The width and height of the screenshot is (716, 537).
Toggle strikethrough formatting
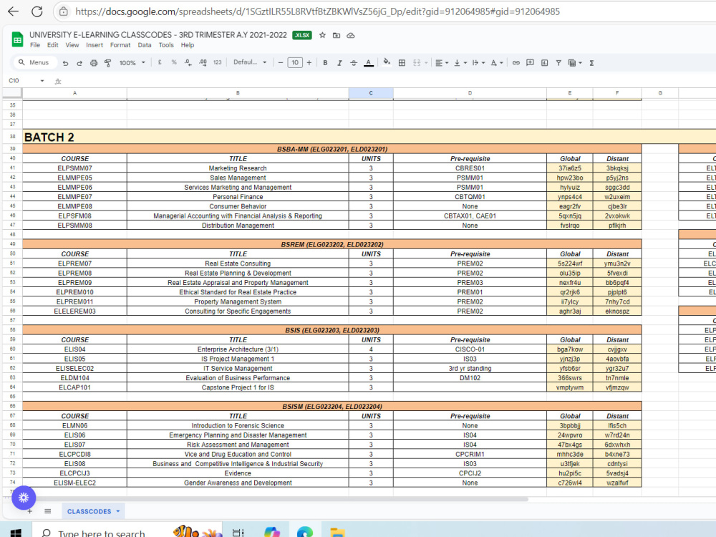(x=354, y=63)
